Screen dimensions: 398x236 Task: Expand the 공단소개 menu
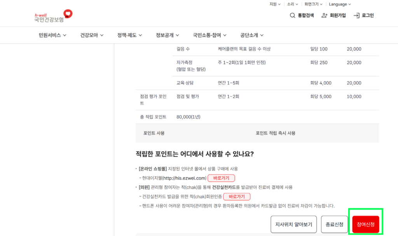click(x=252, y=35)
